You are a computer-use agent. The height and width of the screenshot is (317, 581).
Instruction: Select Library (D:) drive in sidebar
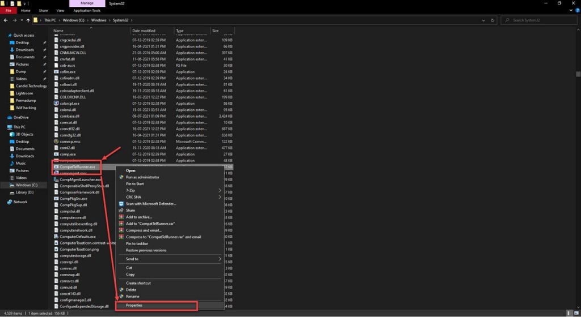coord(24,192)
